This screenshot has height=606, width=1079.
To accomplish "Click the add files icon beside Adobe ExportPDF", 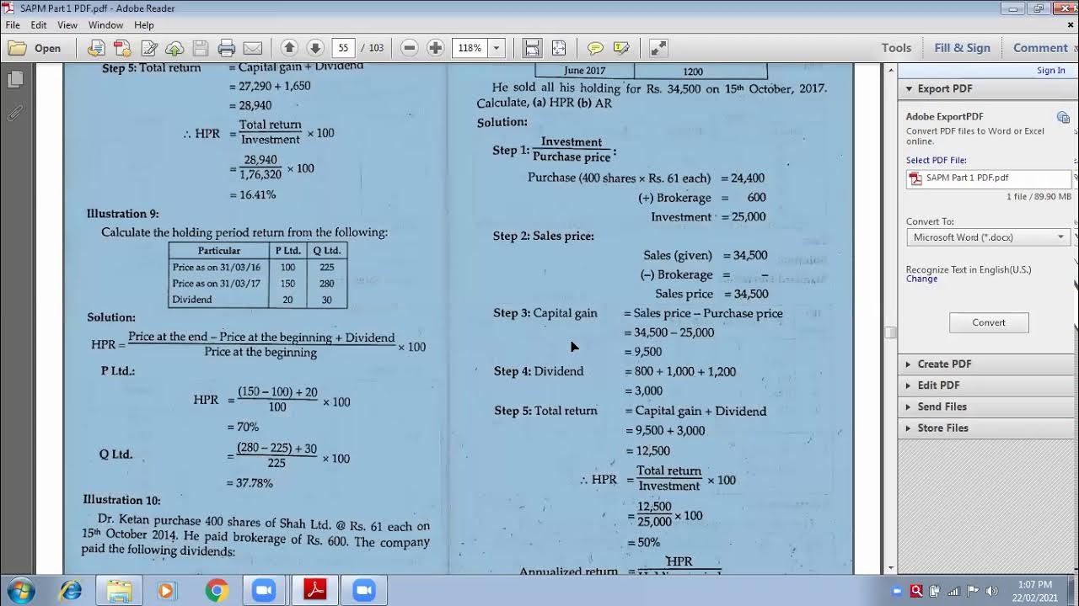I will (x=1063, y=117).
